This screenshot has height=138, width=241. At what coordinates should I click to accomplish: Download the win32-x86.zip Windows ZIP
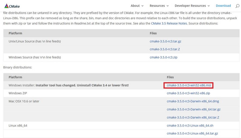coord(188,93)
